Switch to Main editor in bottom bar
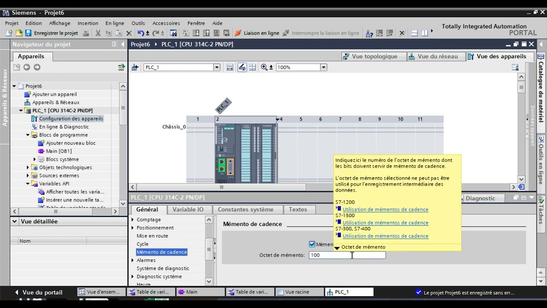Screen dimensions: 547x308 point(200,292)
